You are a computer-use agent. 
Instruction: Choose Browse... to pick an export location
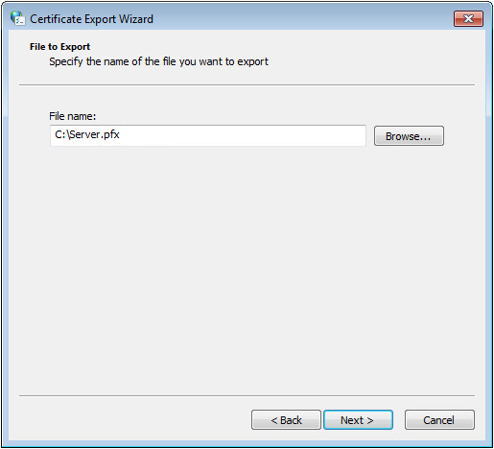click(409, 136)
